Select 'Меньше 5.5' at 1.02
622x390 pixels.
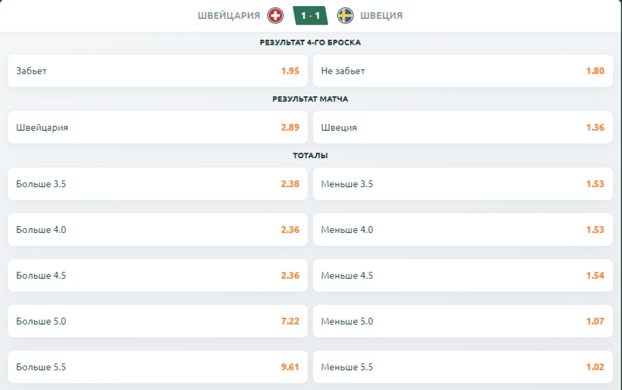[463, 367]
